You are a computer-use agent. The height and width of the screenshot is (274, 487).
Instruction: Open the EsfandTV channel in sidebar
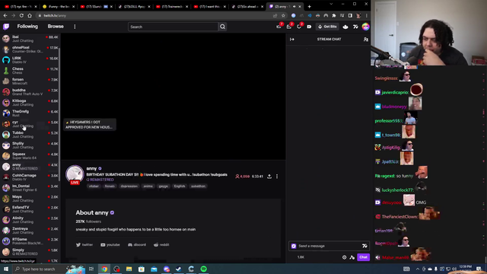[x=30, y=209]
